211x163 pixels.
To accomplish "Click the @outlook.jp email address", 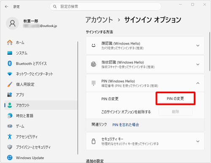I will [40, 26].
